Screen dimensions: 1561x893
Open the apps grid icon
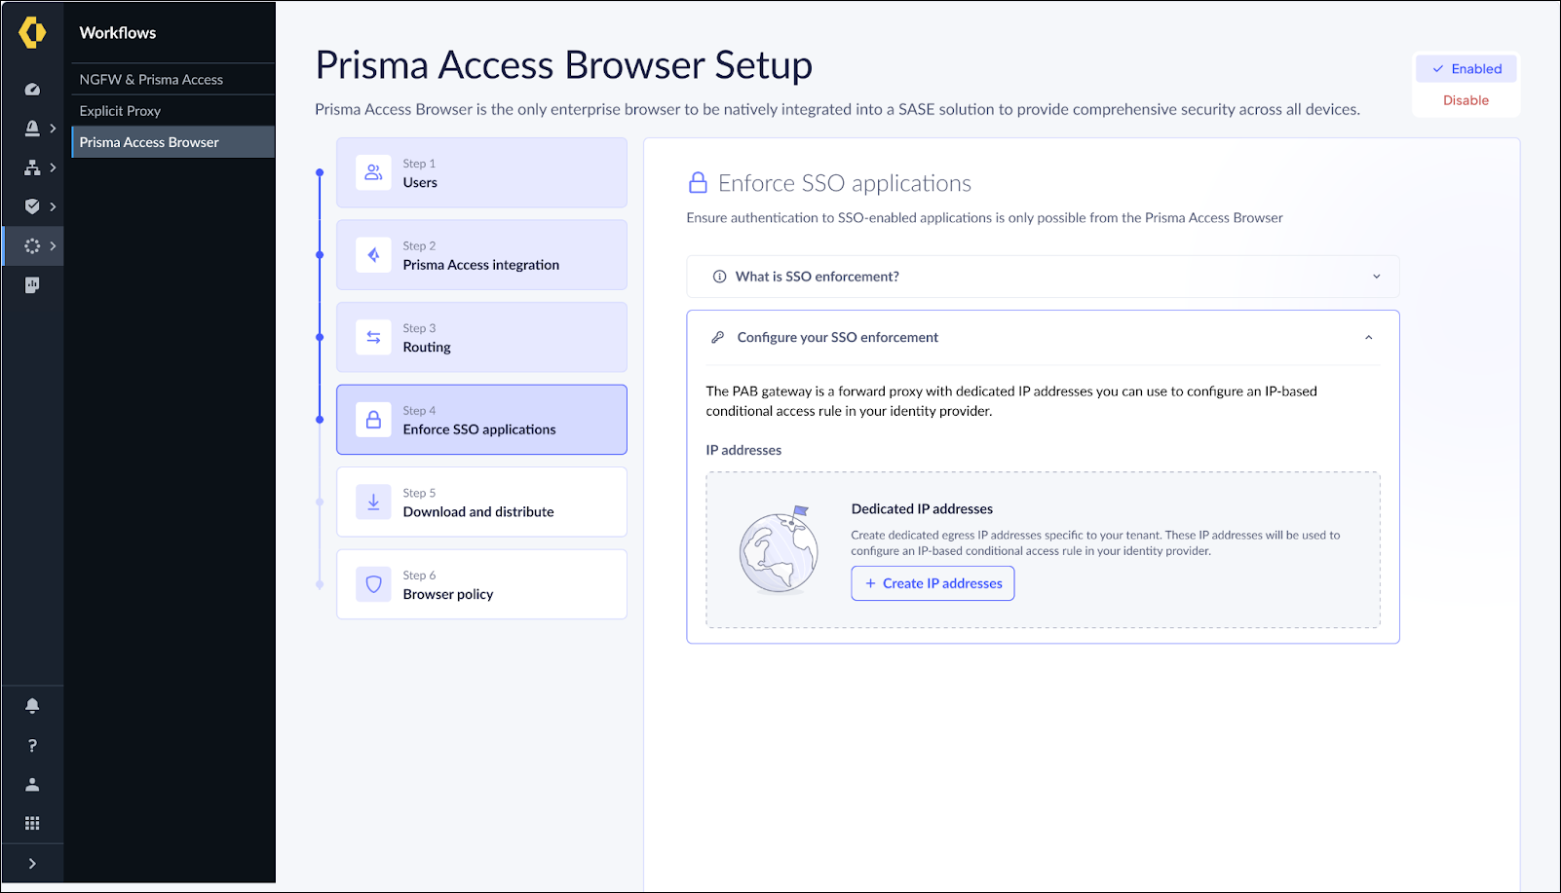[x=32, y=823]
